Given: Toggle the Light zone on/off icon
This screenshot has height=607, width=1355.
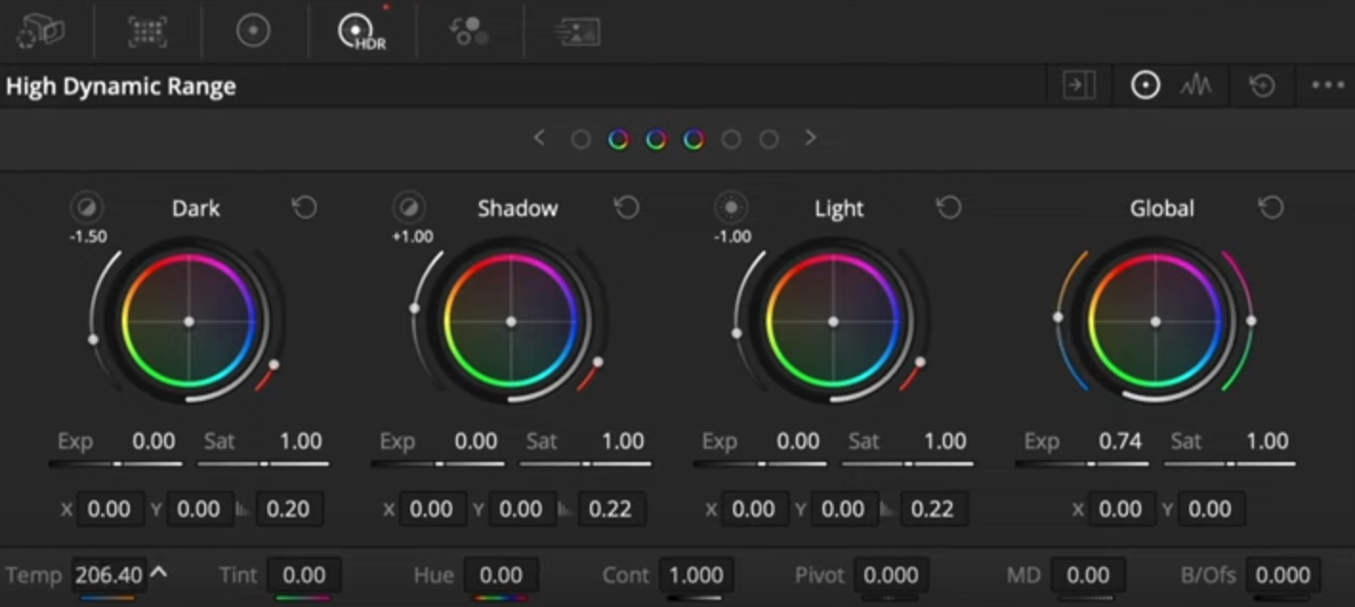Looking at the screenshot, I should click(732, 207).
